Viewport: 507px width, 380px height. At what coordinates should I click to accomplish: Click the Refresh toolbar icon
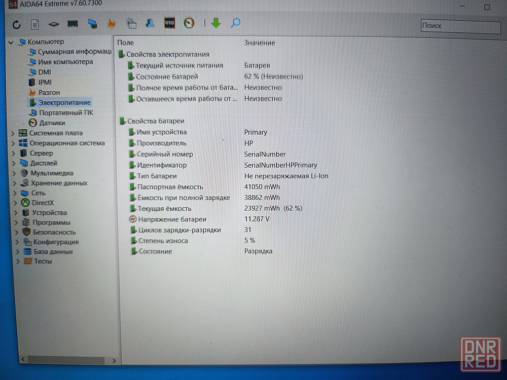17,24
